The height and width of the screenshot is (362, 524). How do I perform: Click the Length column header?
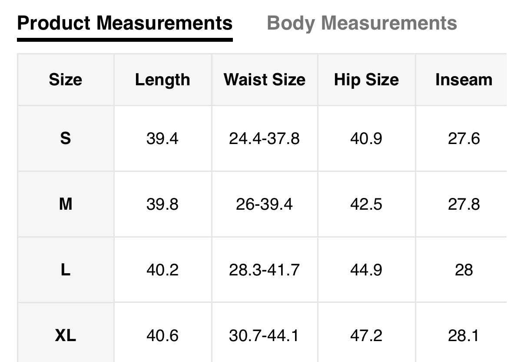click(163, 80)
